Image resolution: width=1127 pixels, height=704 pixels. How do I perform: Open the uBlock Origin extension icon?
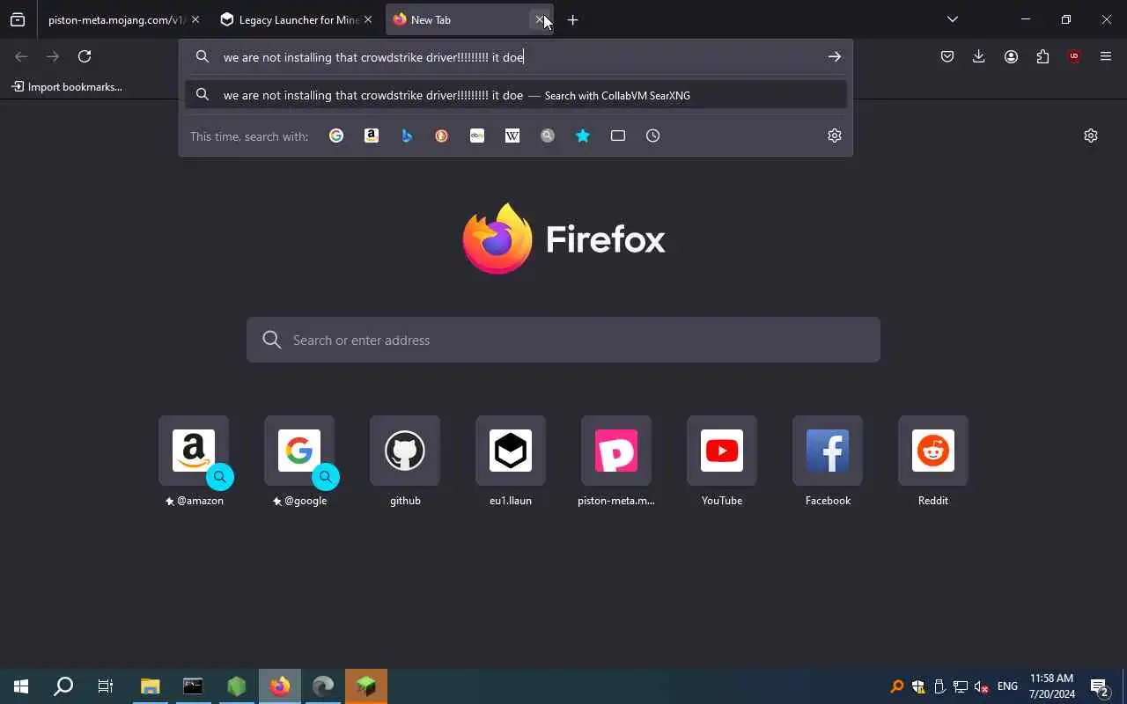pos(1074,56)
